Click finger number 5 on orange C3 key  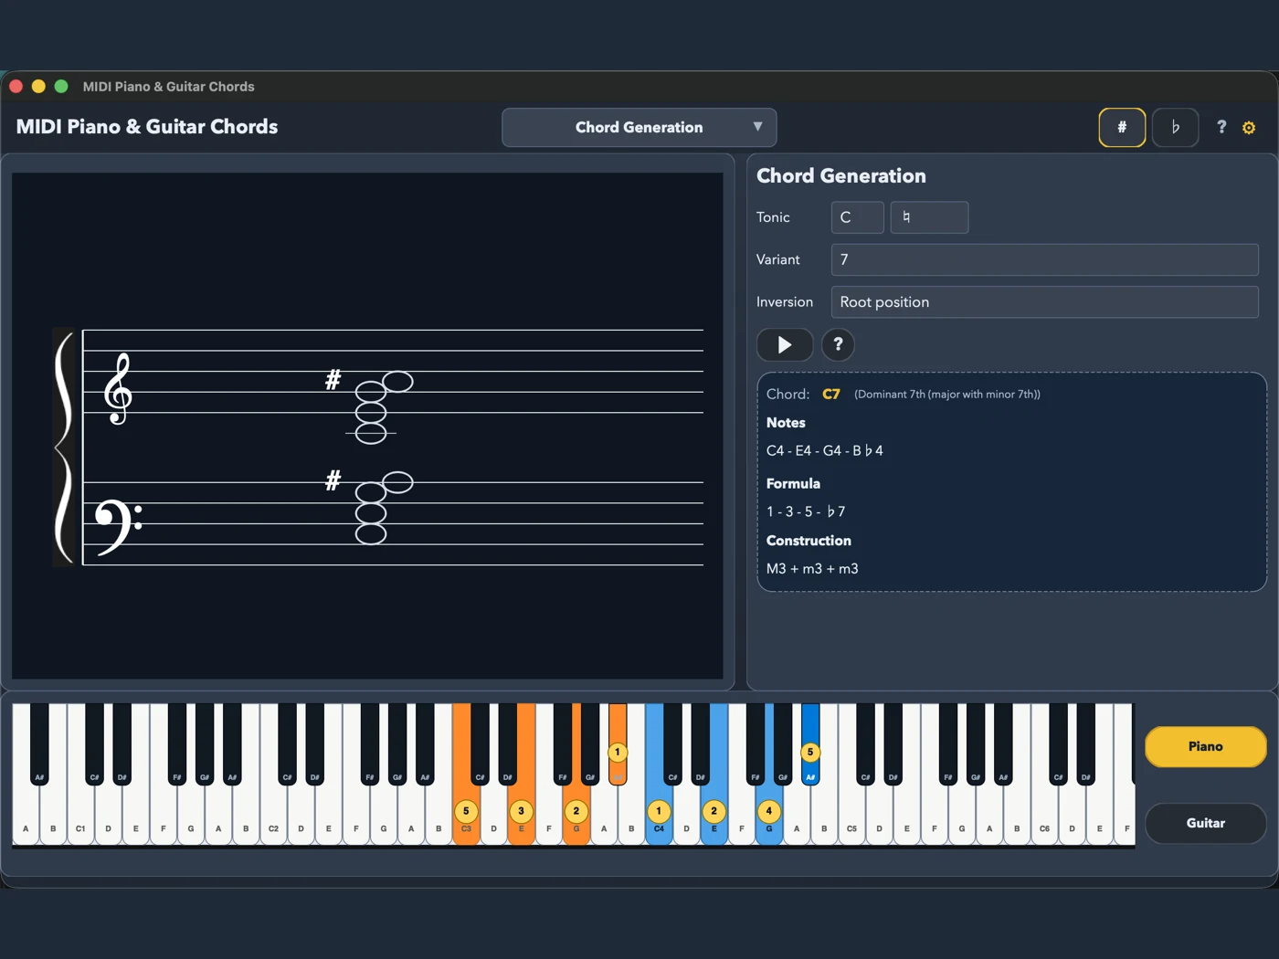coord(466,811)
